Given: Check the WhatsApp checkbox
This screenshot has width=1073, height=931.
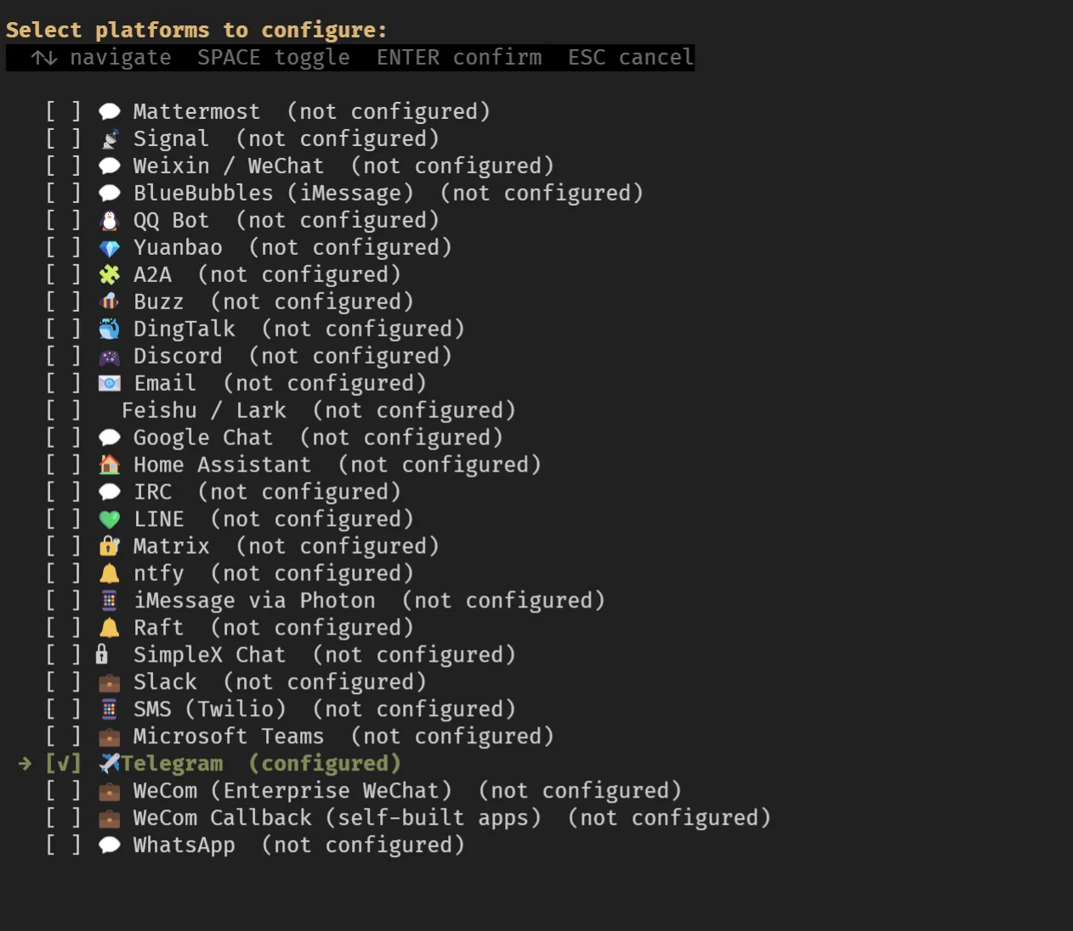Looking at the screenshot, I should pyautogui.click(x=63, y=845).
